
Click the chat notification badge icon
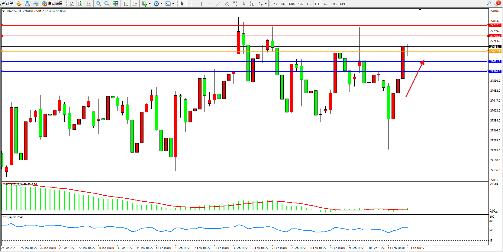click(497, 3)
